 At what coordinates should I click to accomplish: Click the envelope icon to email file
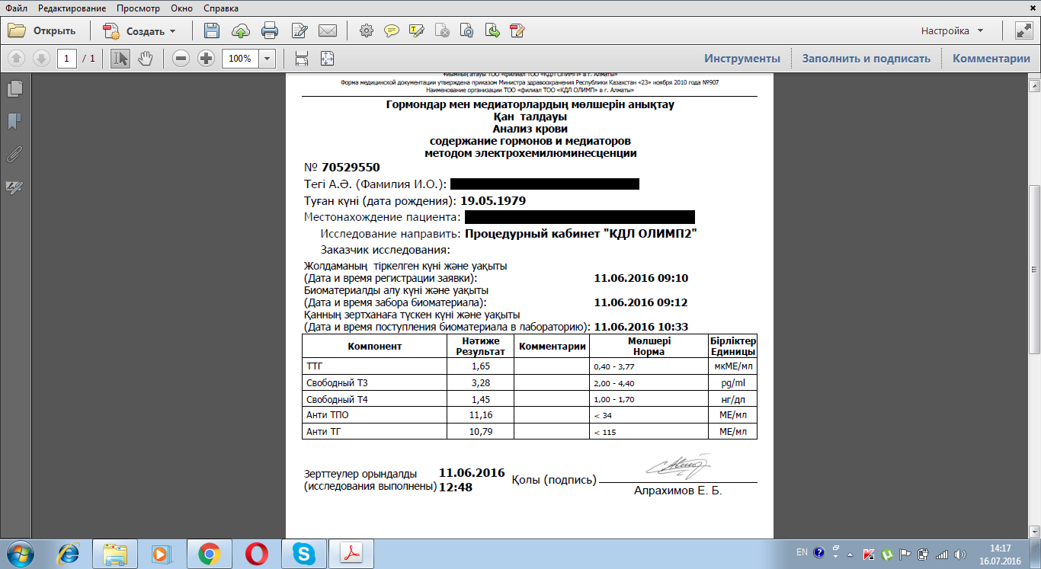click(328, 31)
